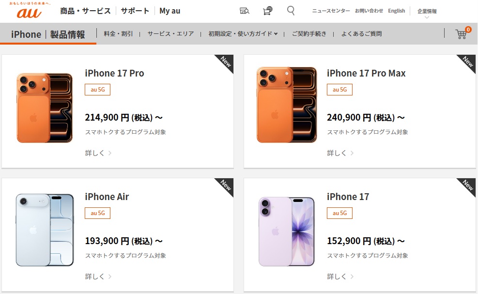Click the au 5G badge under iPhone Air
Screen dimensions: 478x294
coord(97,213)
